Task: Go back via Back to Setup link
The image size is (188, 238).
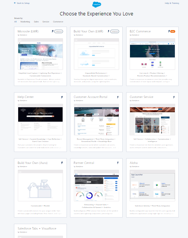Action: click(x=22, y=3)
